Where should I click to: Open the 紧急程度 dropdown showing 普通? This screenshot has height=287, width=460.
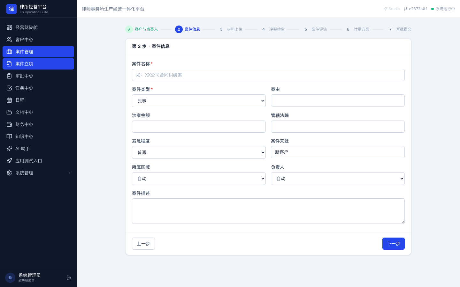coord(199,152)
